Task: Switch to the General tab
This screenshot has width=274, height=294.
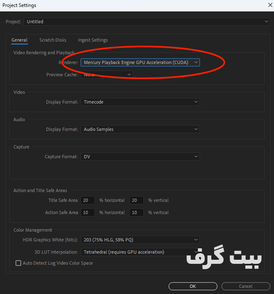Action: click(20, 40)
